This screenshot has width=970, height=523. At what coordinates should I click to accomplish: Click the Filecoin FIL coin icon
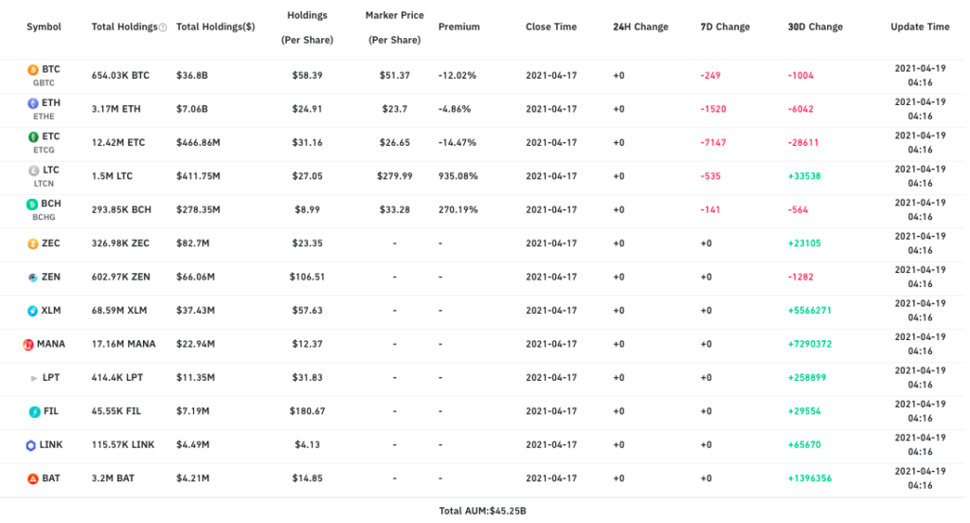point(32,411)
